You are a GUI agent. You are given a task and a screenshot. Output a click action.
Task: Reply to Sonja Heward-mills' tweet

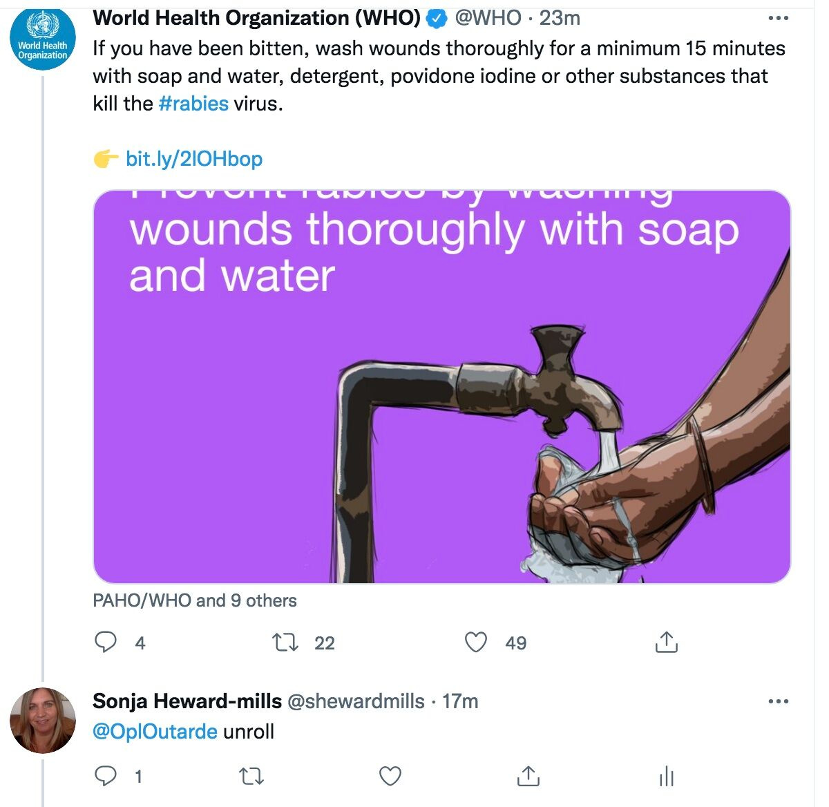tap(105, 776)
